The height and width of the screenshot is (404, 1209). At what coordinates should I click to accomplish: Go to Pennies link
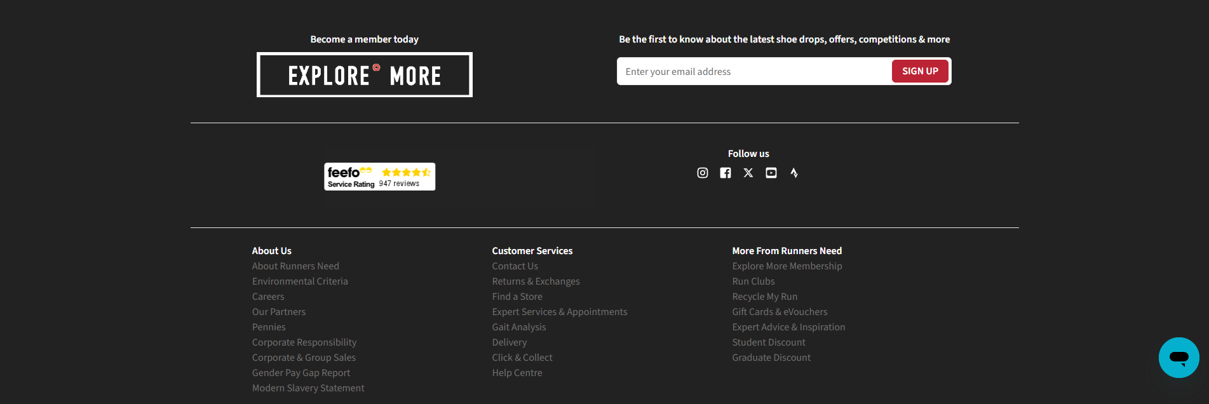point(269,327)
